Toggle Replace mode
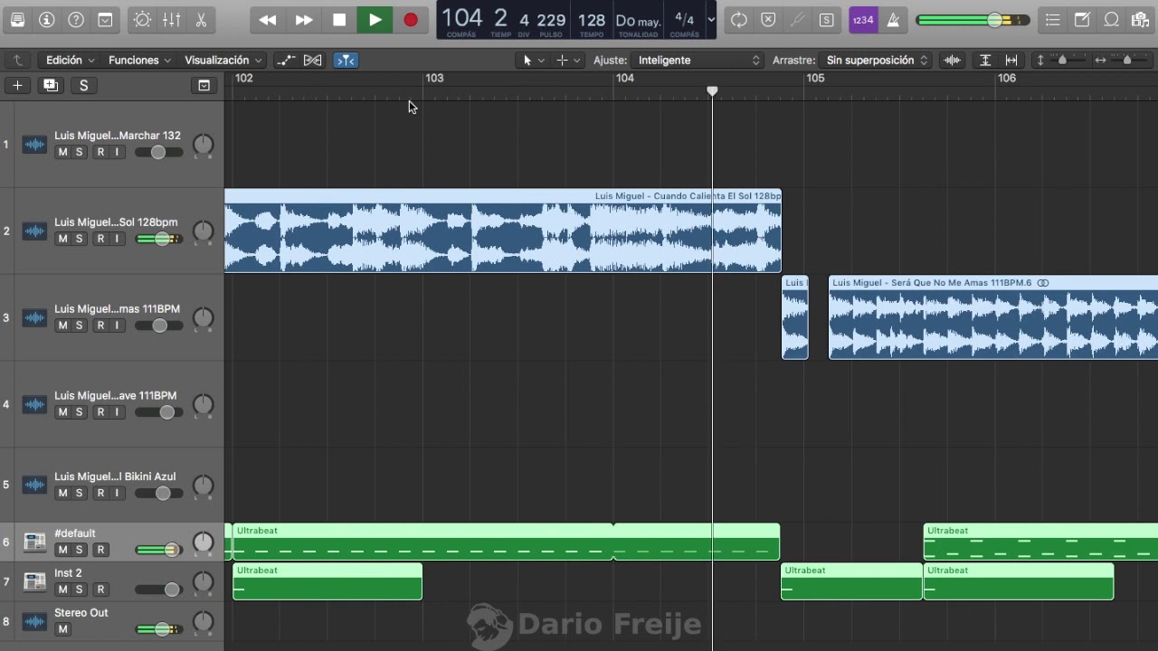1158x651 pixels. 768,20
